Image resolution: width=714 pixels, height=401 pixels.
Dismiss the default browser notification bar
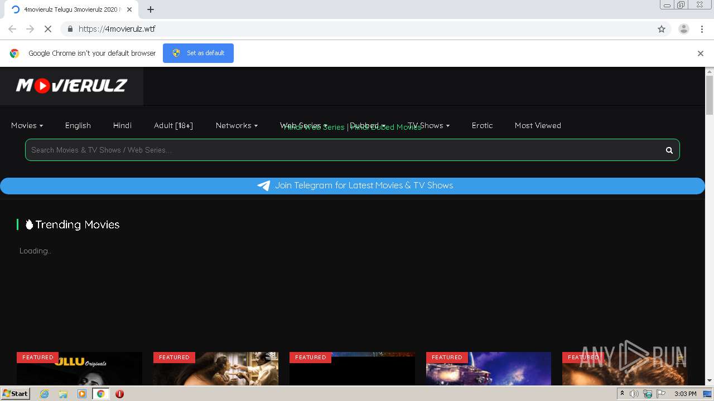point(700,53)
